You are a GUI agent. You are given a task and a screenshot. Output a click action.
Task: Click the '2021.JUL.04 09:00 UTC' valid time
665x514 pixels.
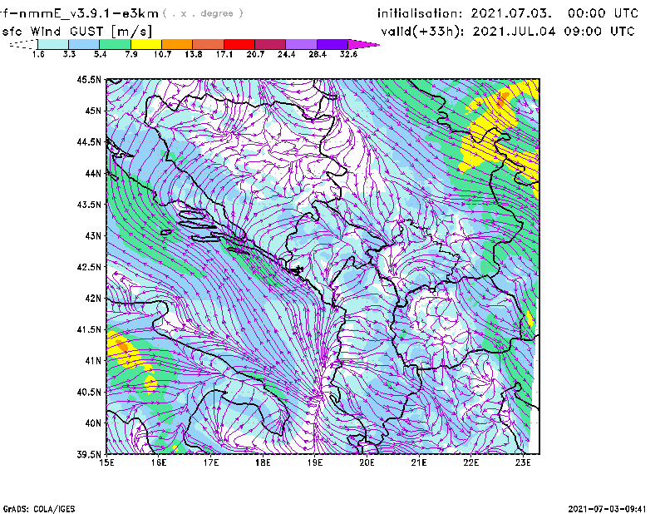click(554, 32)
